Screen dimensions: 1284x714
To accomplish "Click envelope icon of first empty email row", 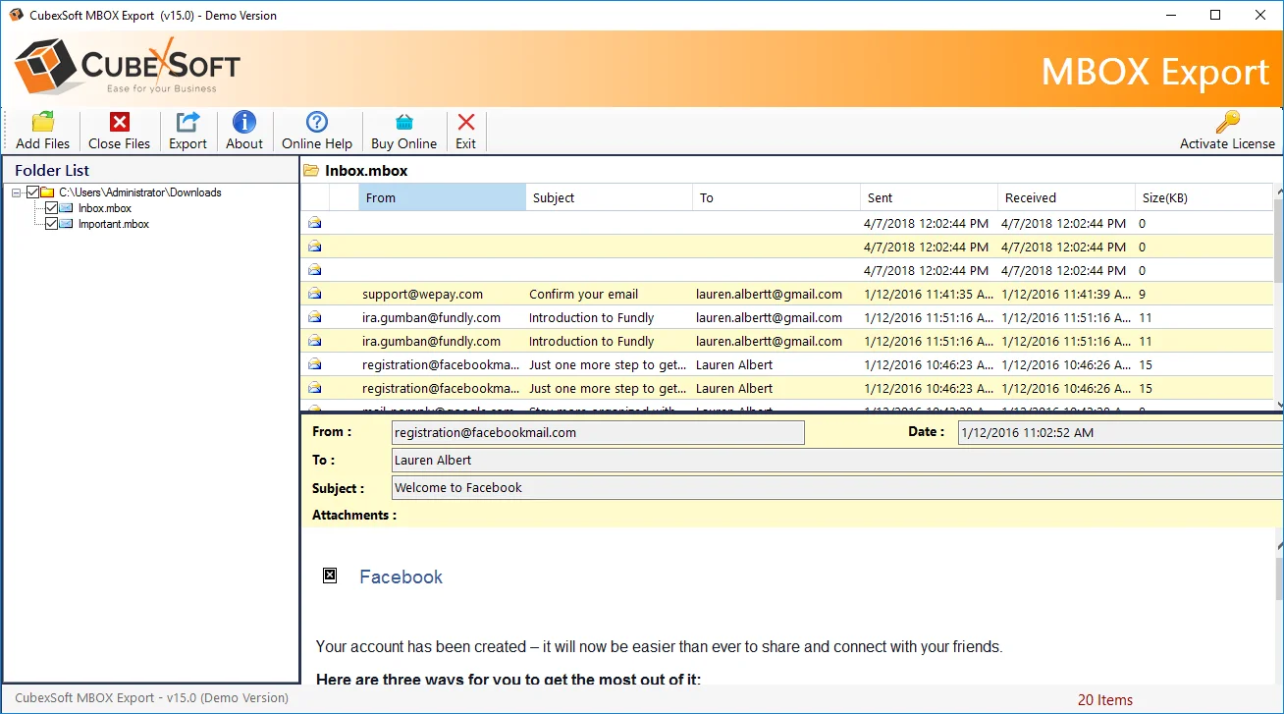I will click(315, 223).
